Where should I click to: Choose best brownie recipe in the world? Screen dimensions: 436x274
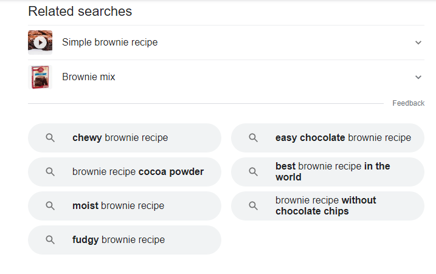[x=333, y=172]
